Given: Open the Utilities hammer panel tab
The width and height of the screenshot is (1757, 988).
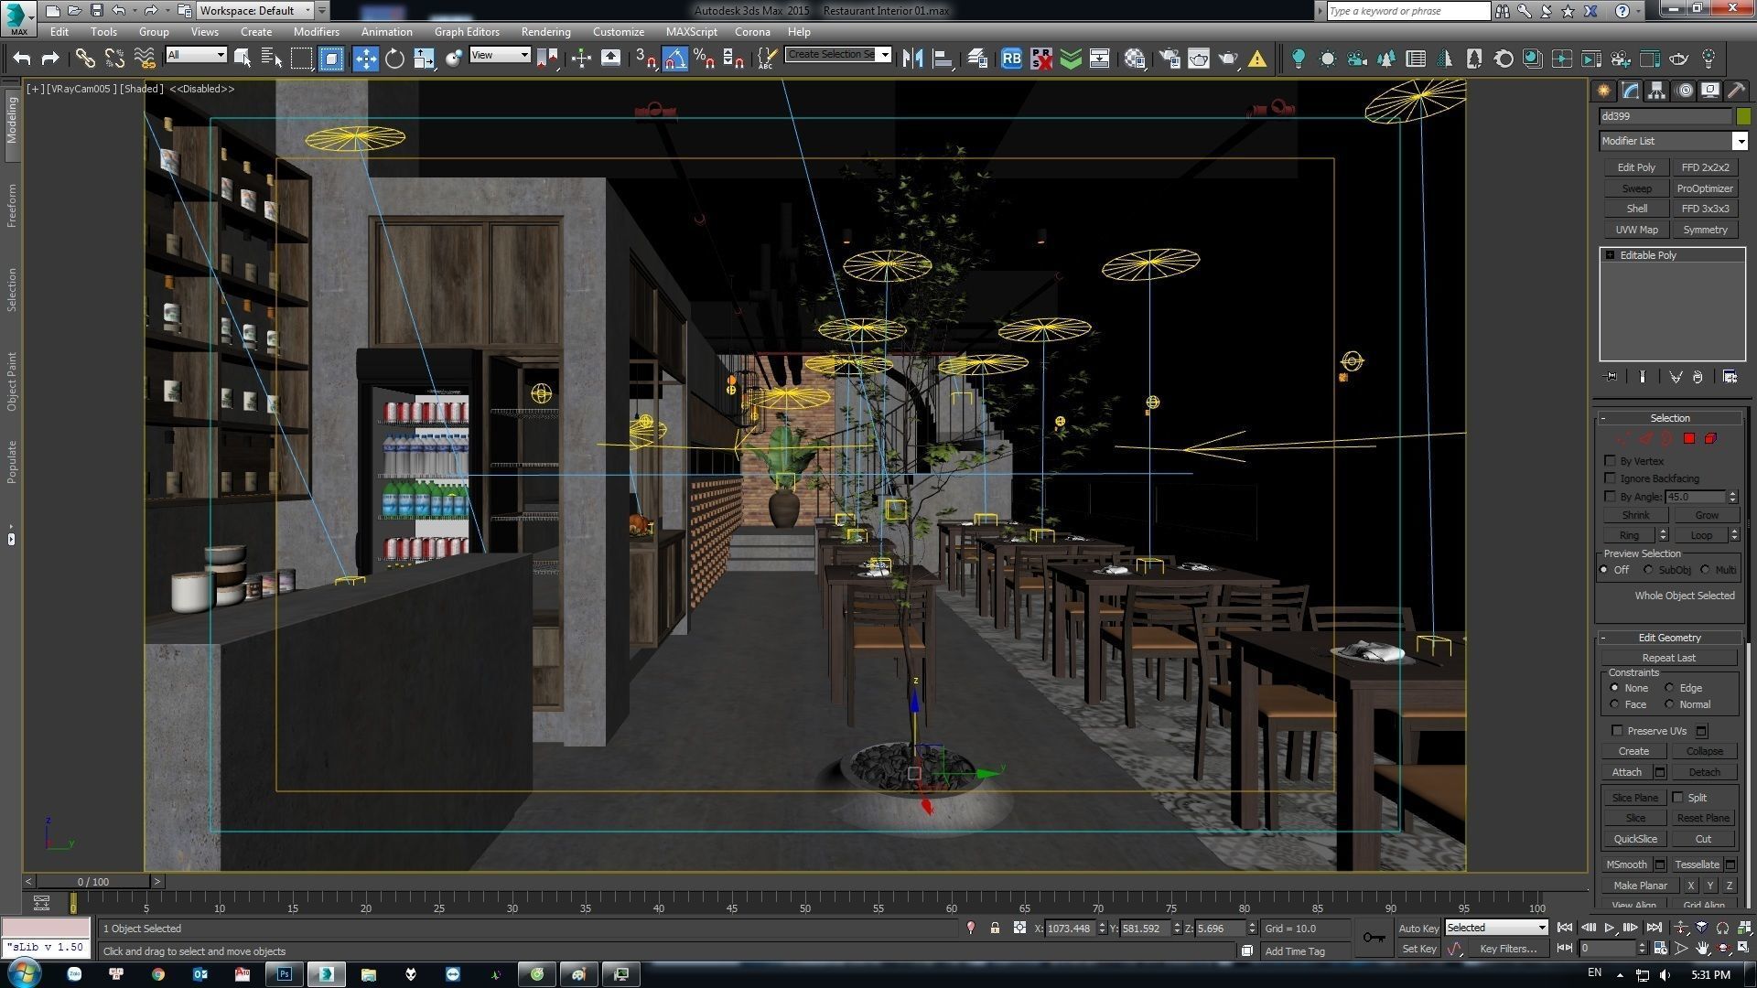Looking at the screenshot, I should (1736, 91).
